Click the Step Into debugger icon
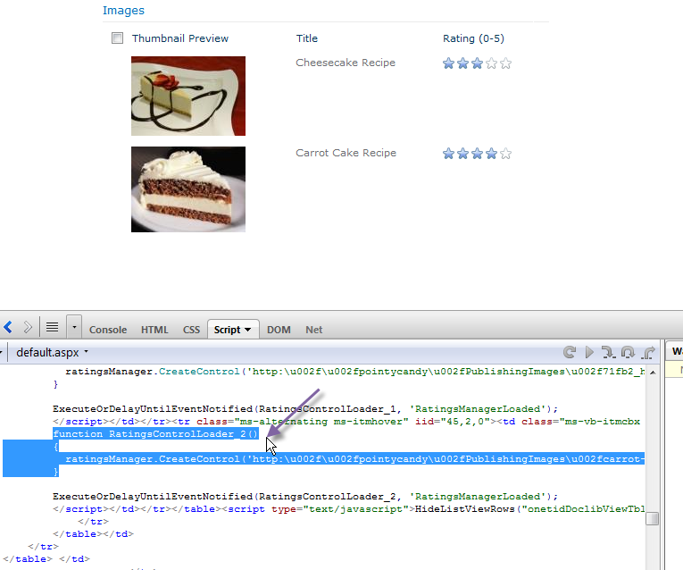Screen dimensions: 683x570 tap(608, 352)
